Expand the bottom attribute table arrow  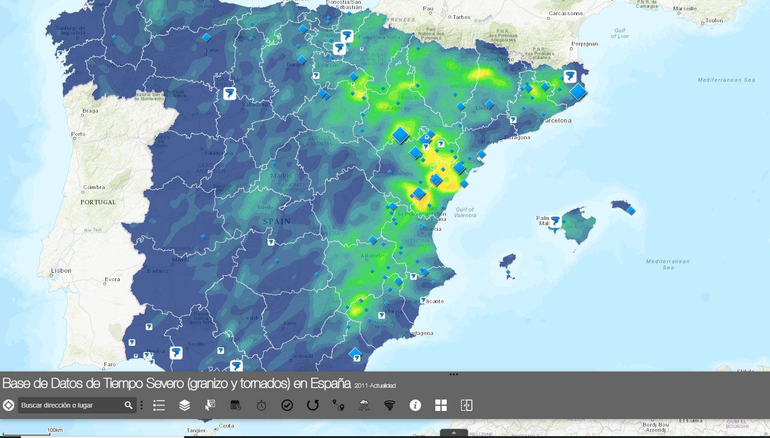pyautogui.click(x=454, y=433)
